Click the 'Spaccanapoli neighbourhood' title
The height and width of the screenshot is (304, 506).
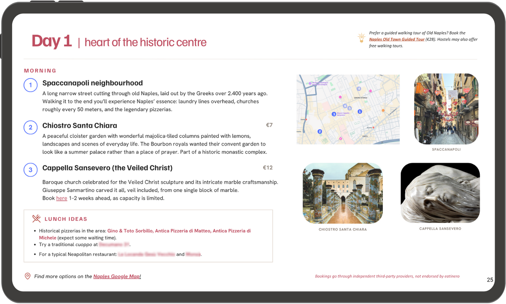pos(92,83)
